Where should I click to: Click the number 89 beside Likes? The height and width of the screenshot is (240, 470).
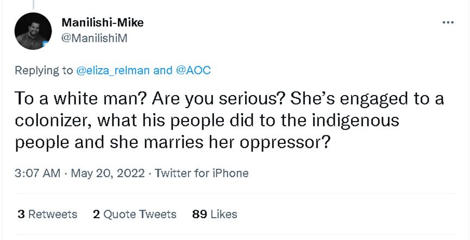(199, 214)
